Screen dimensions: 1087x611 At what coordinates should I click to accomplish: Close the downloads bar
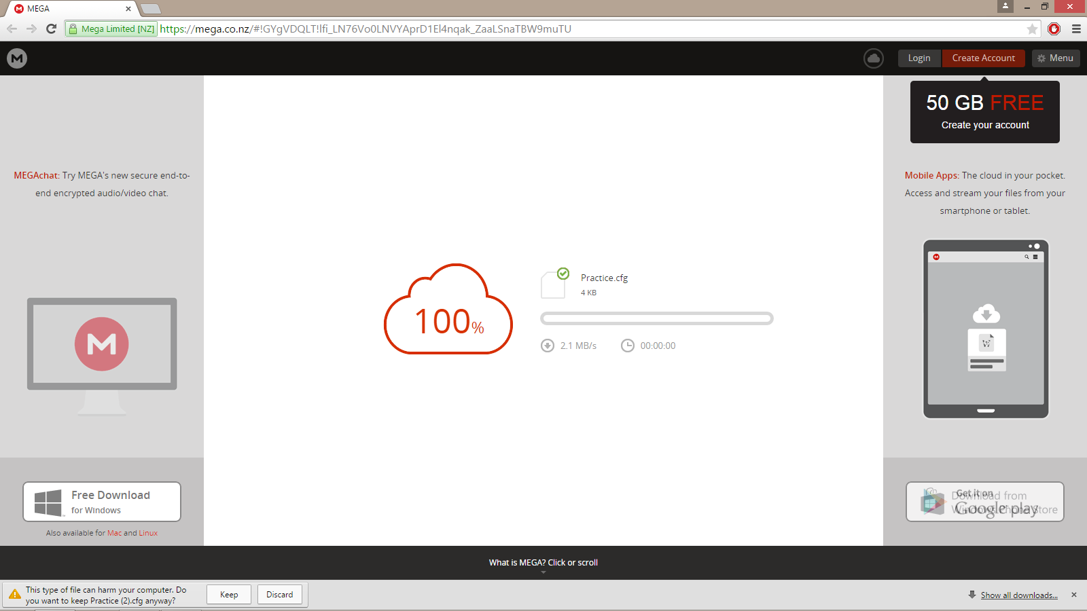(1074, 595)
